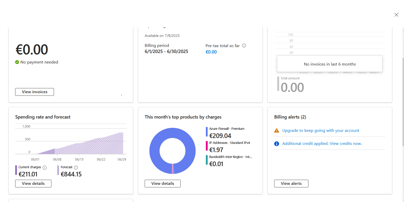The width and height of the screenshot is (404, 202).
Task: Click the €209.04 charge amount
Action: pyautogui.click(x=220, y=136)
